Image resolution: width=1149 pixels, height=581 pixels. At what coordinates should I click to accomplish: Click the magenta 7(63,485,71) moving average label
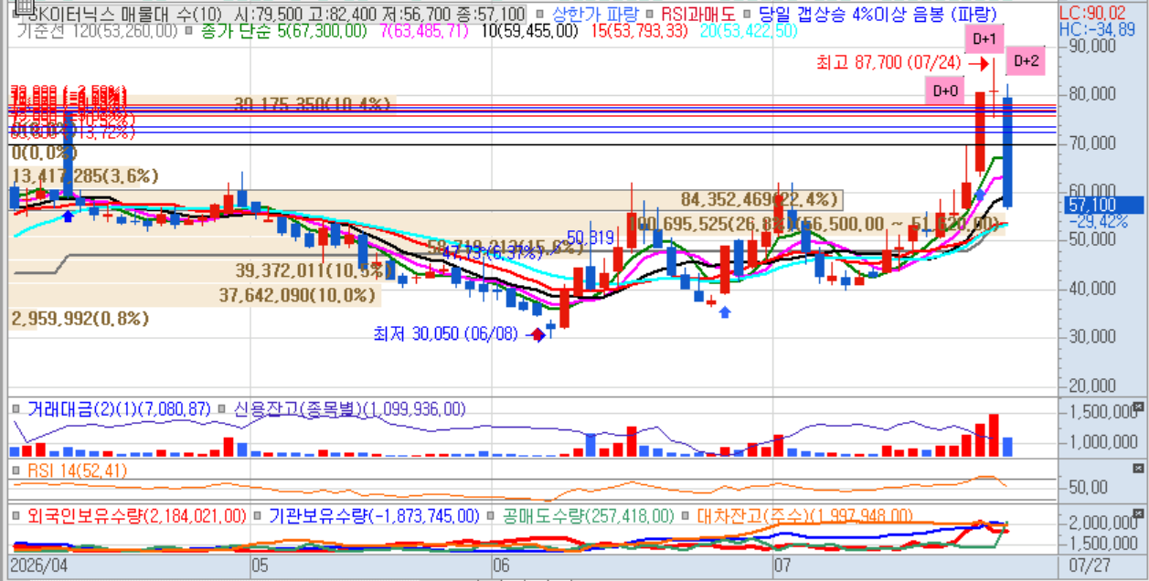pos(423,31)
